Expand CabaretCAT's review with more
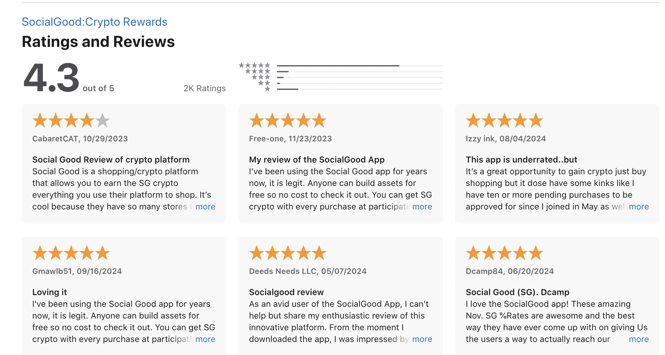The image size is (665, 355). click(205, 207)
